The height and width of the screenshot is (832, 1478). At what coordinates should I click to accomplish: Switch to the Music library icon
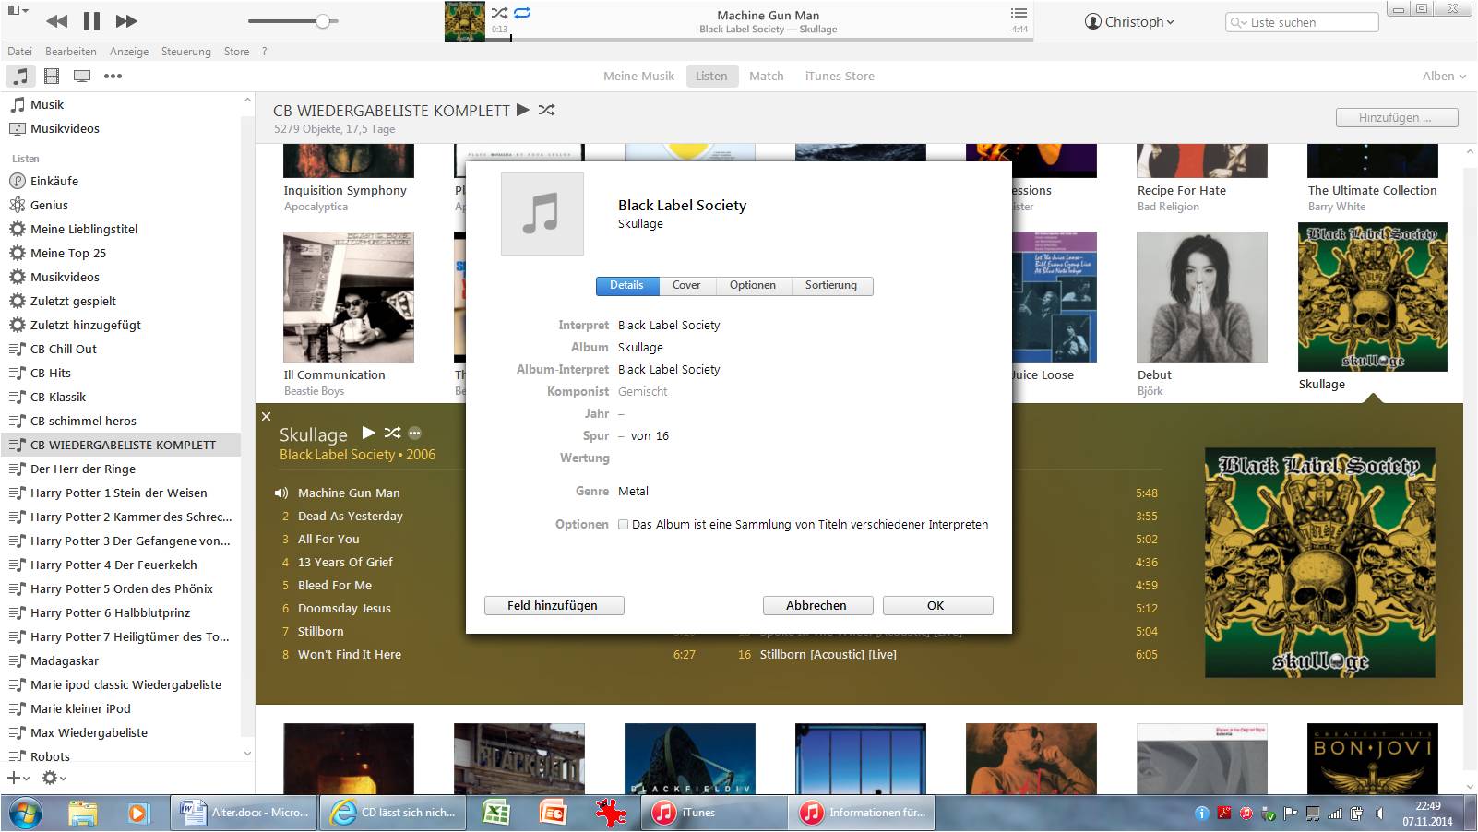20,77
